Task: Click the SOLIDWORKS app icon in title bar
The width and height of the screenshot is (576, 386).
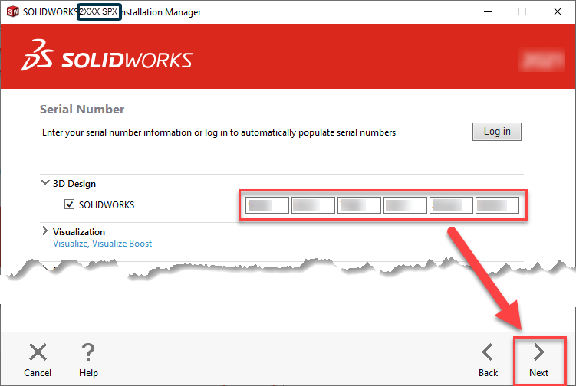Action: pos(13,11)
